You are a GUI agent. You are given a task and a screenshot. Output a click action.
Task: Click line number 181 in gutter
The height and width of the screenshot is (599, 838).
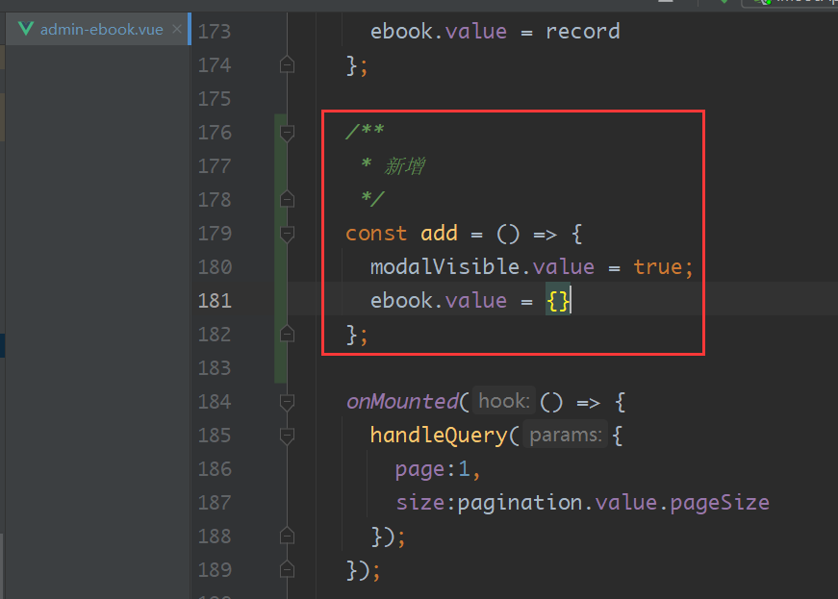click(215, 301)
